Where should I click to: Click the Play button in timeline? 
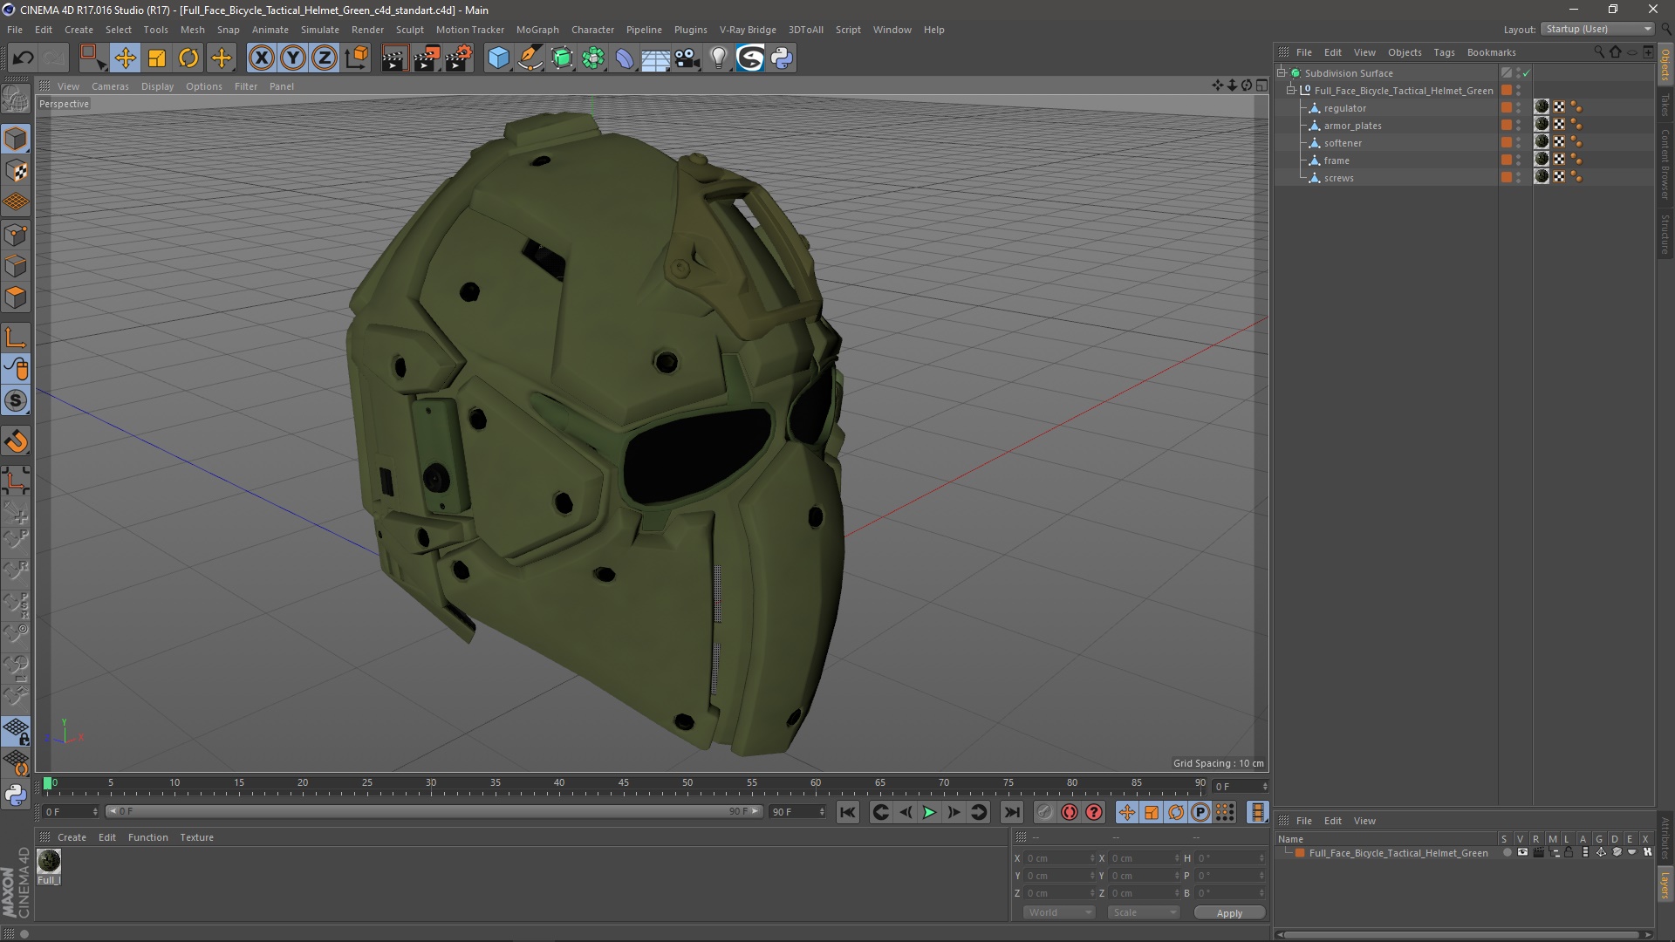(x=928, y=812)
